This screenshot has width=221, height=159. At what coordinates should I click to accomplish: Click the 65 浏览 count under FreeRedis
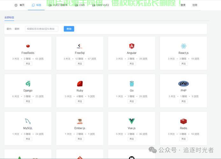(39, 59)
